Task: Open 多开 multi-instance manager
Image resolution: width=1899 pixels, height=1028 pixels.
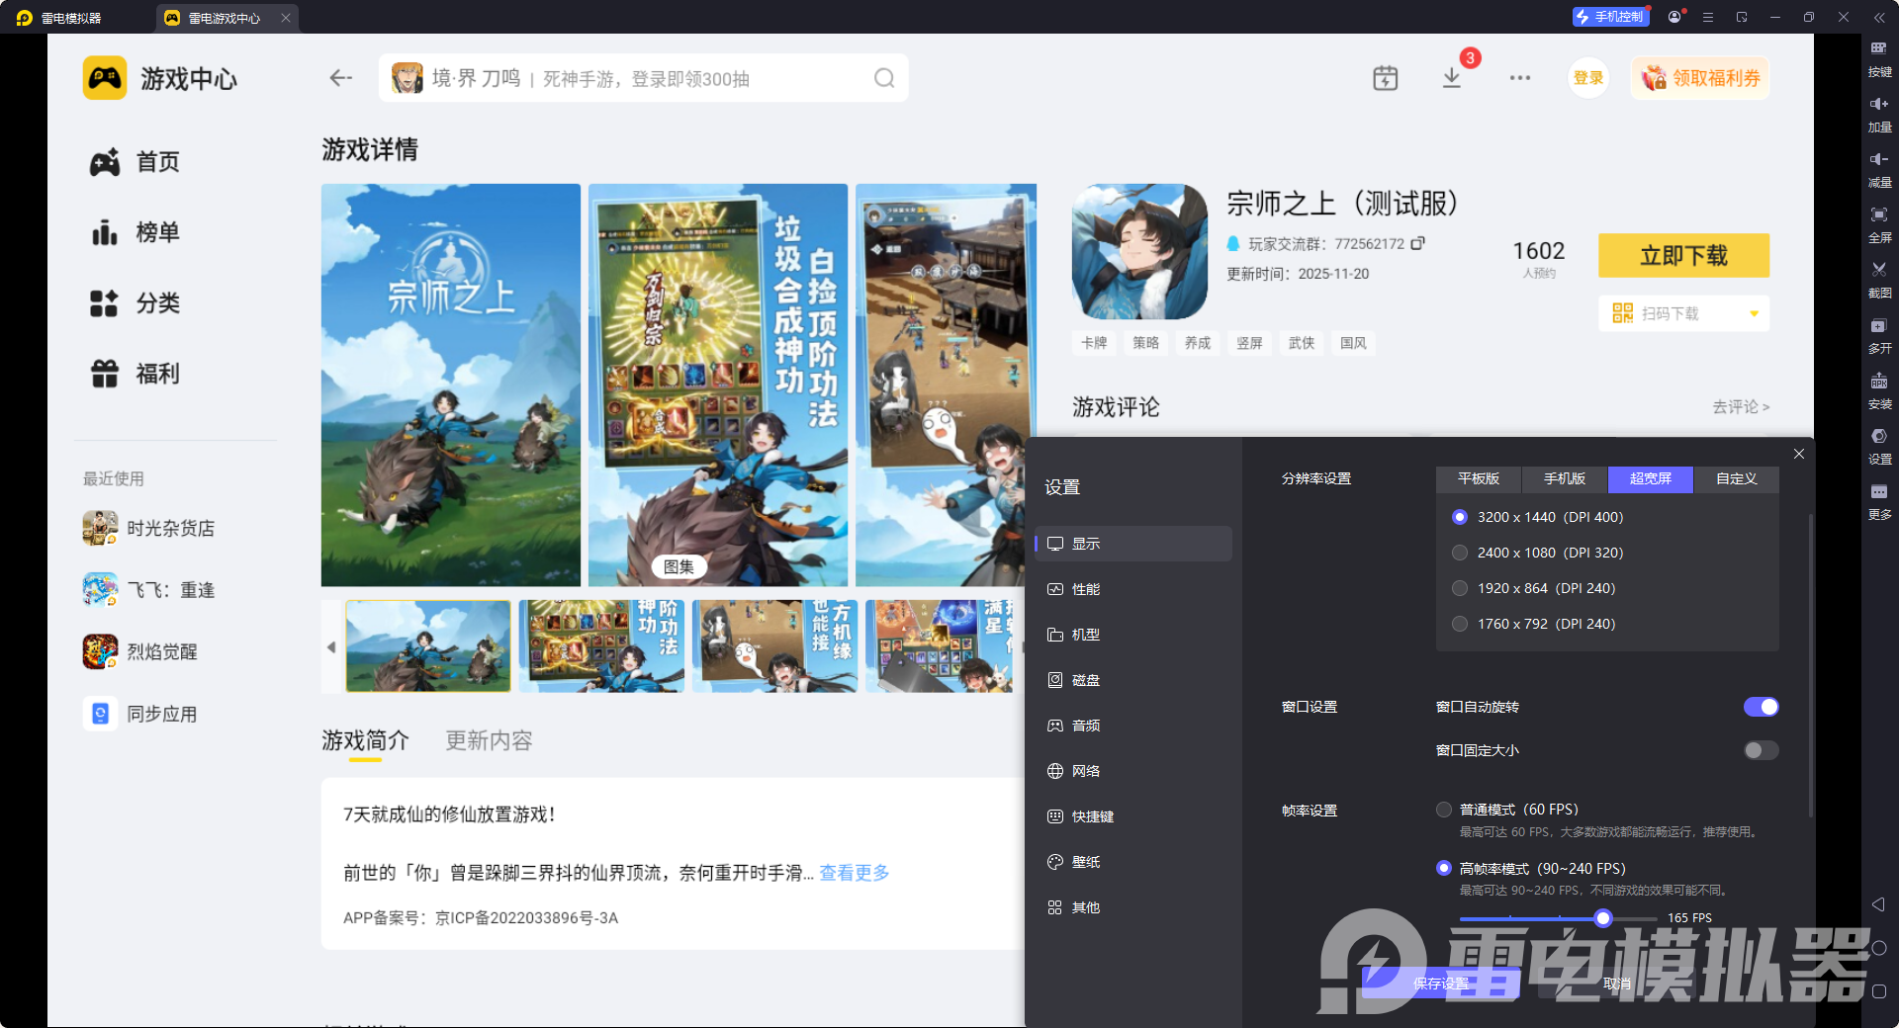Action: pos(1878,335)
